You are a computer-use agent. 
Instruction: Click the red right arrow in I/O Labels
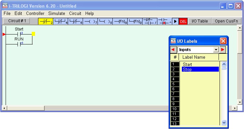tap(223, 50)
